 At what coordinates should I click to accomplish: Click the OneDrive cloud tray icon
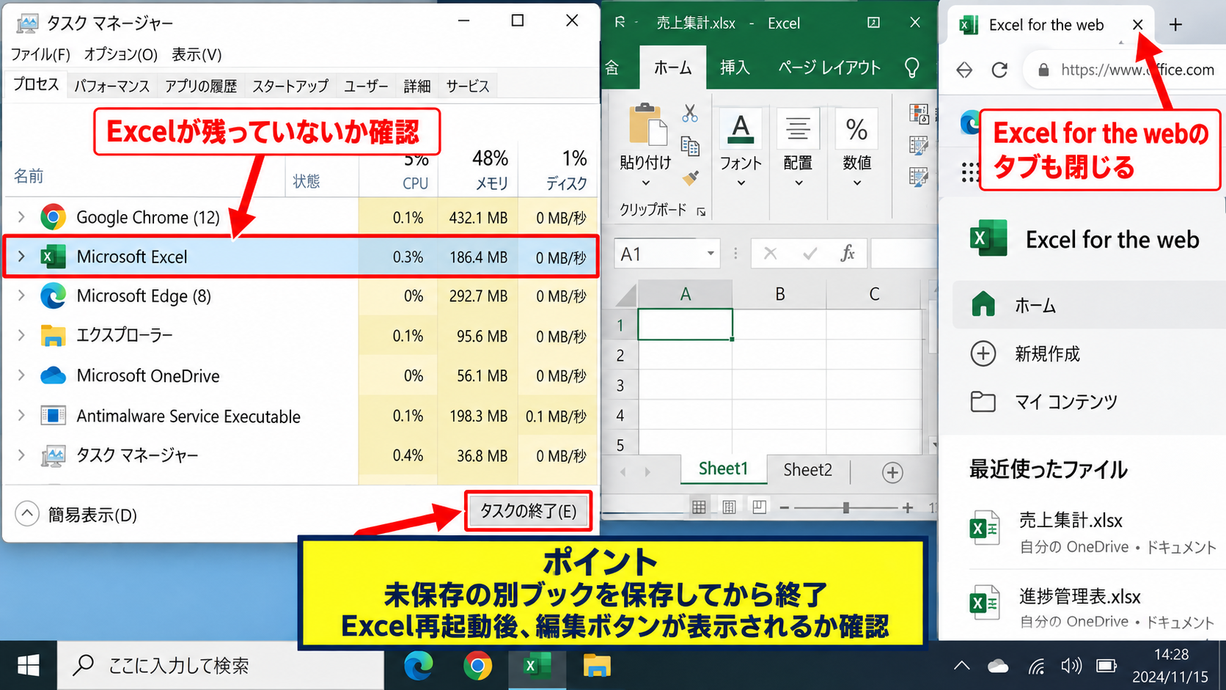coord(998,666)
